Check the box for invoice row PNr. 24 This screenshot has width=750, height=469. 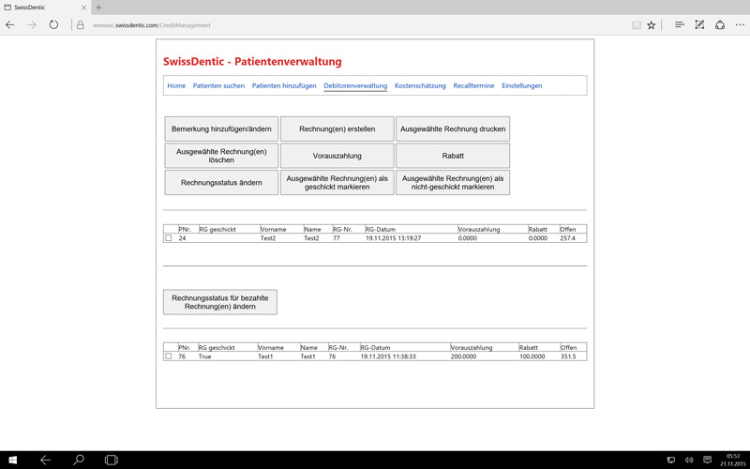169,238
